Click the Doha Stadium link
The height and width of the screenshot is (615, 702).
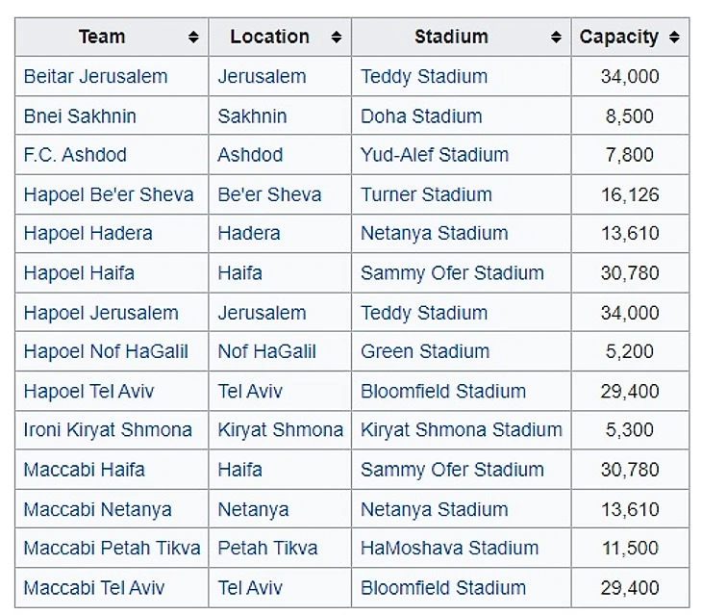click(x=421, y=116)
